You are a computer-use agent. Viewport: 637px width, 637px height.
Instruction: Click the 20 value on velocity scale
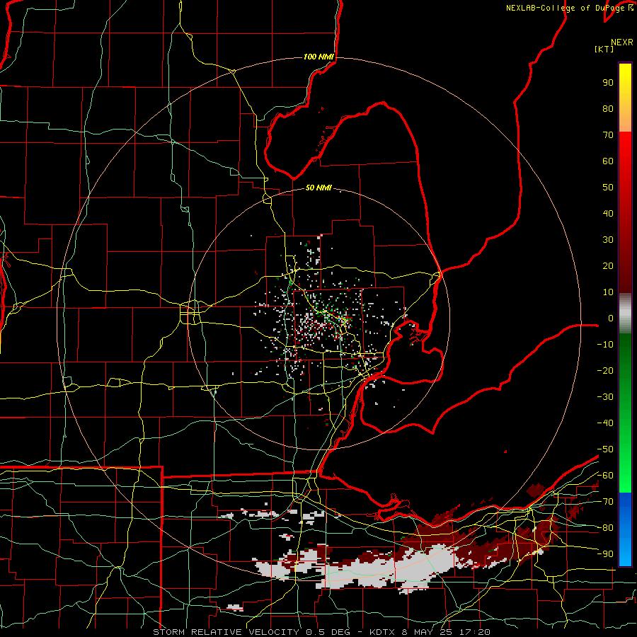(x=608, y=266)
